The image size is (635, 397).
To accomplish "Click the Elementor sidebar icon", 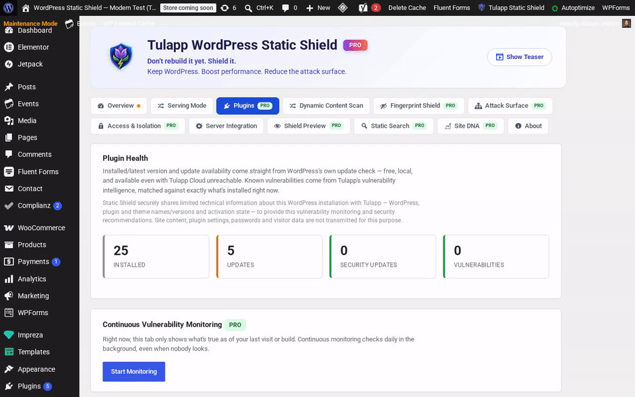I will click(9, 47).
